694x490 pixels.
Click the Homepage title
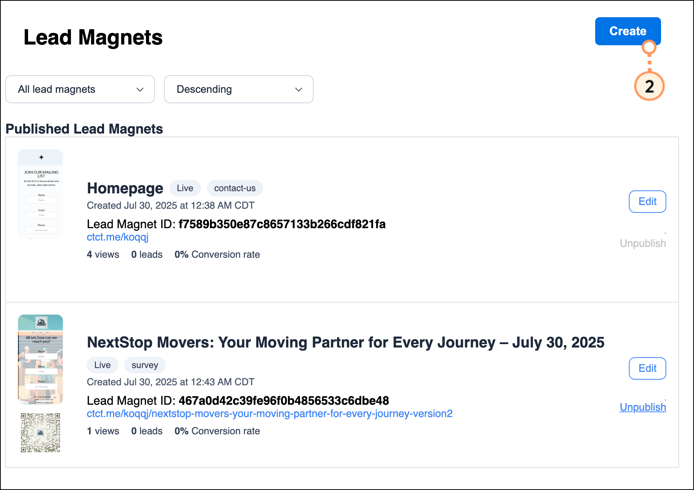[125, 188]
